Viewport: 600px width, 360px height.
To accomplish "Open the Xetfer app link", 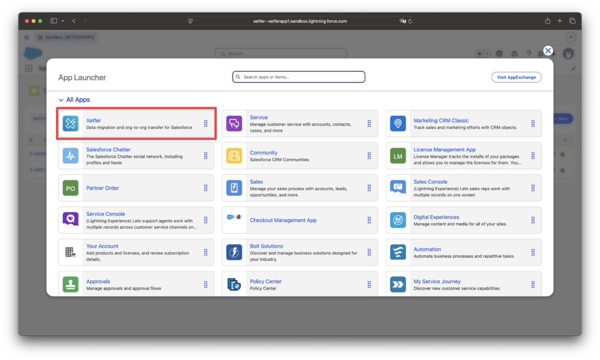I will click(x=93, y=121).
